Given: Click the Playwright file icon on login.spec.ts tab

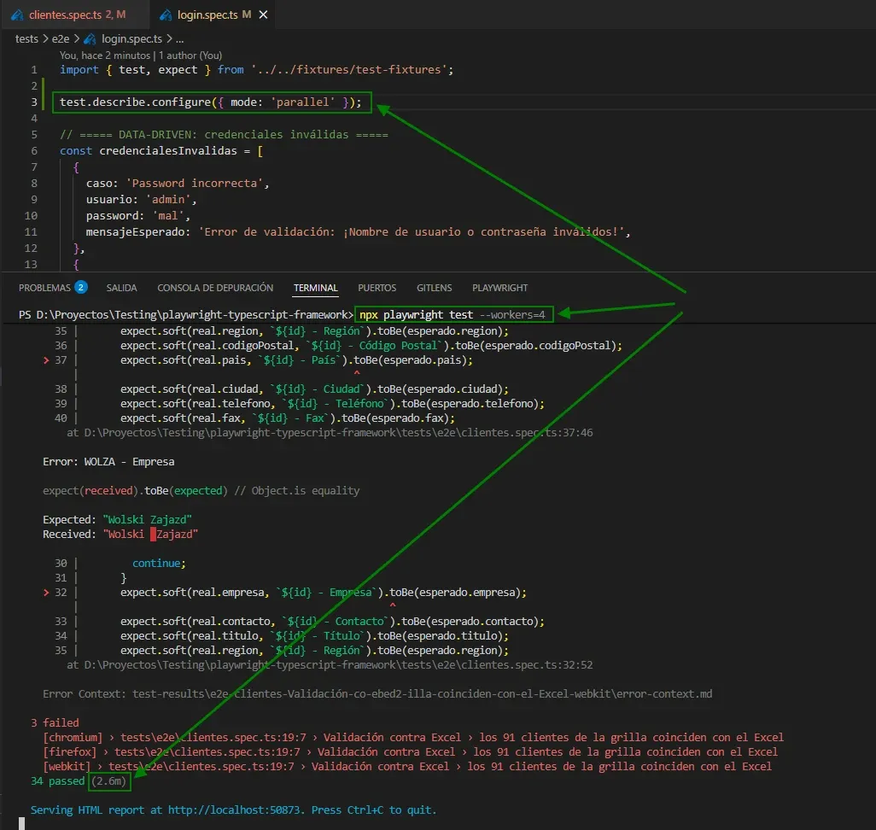Looking at the screenshot, I should 166,15.
